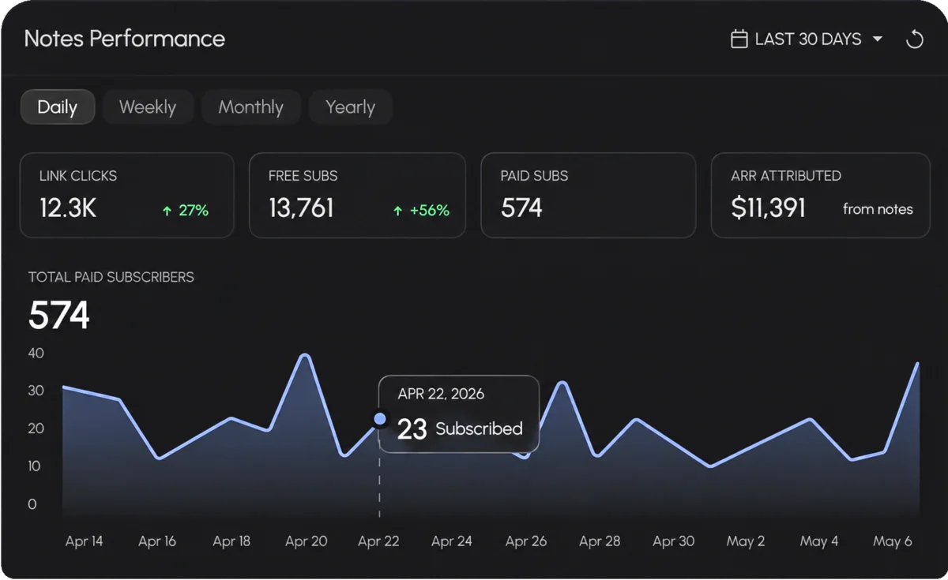Click the May 2 axis label
948x580 pixels.
[746, 541]
